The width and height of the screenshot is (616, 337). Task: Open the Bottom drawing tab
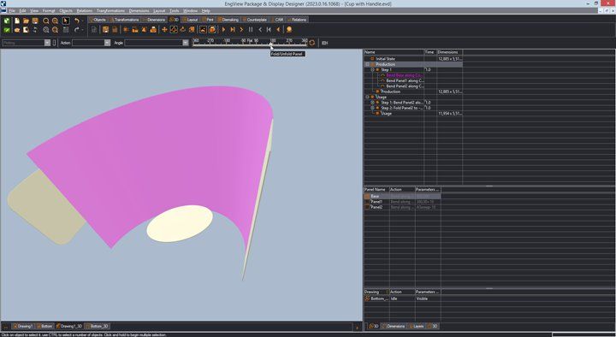(x=44, y=326)
